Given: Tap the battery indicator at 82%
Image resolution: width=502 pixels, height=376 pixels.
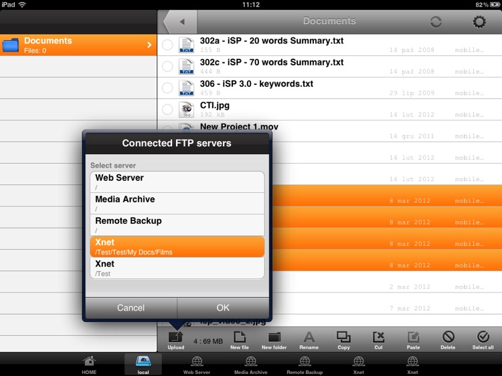Looking at the screenshot, I should 495,5.
